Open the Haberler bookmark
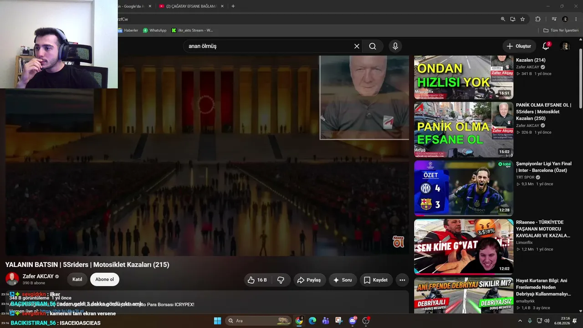 click(128, 31)
